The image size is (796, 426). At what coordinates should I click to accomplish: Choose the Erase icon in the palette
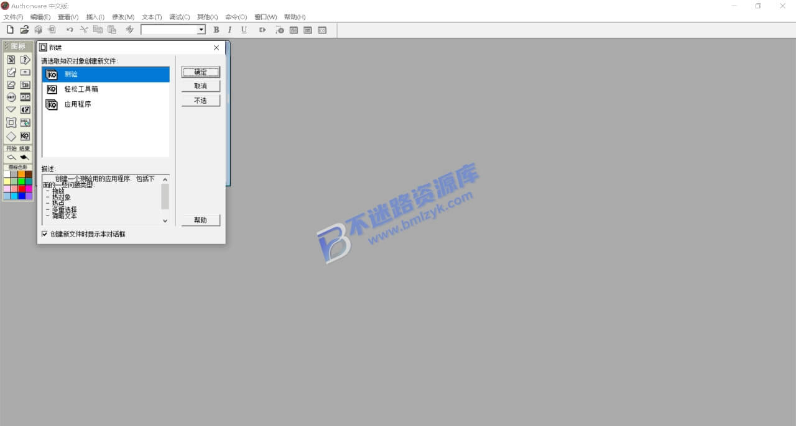pyautogui.click(x=11, y=84)
